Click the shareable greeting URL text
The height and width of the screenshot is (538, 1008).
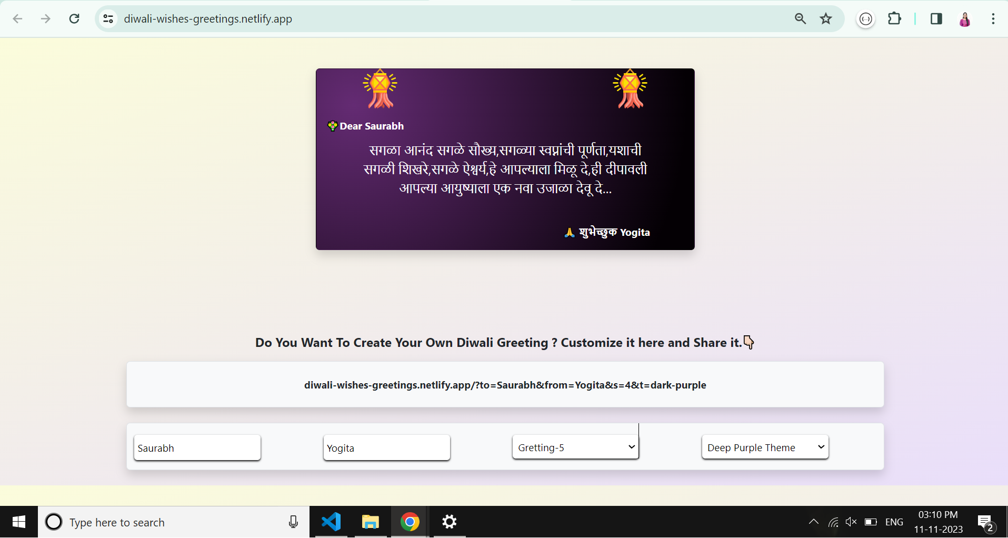click(505, 385)
